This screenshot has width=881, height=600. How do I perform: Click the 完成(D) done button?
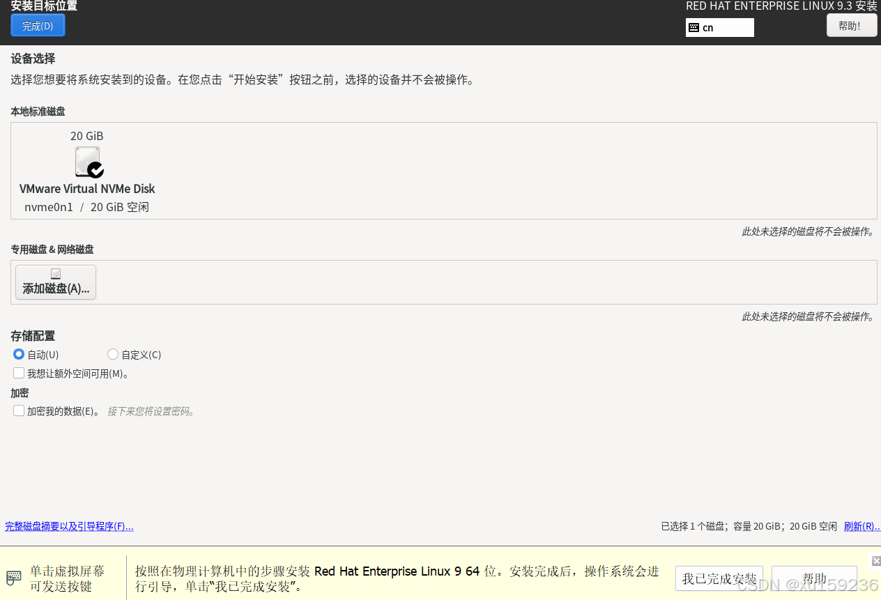click(x=38, y=26)
